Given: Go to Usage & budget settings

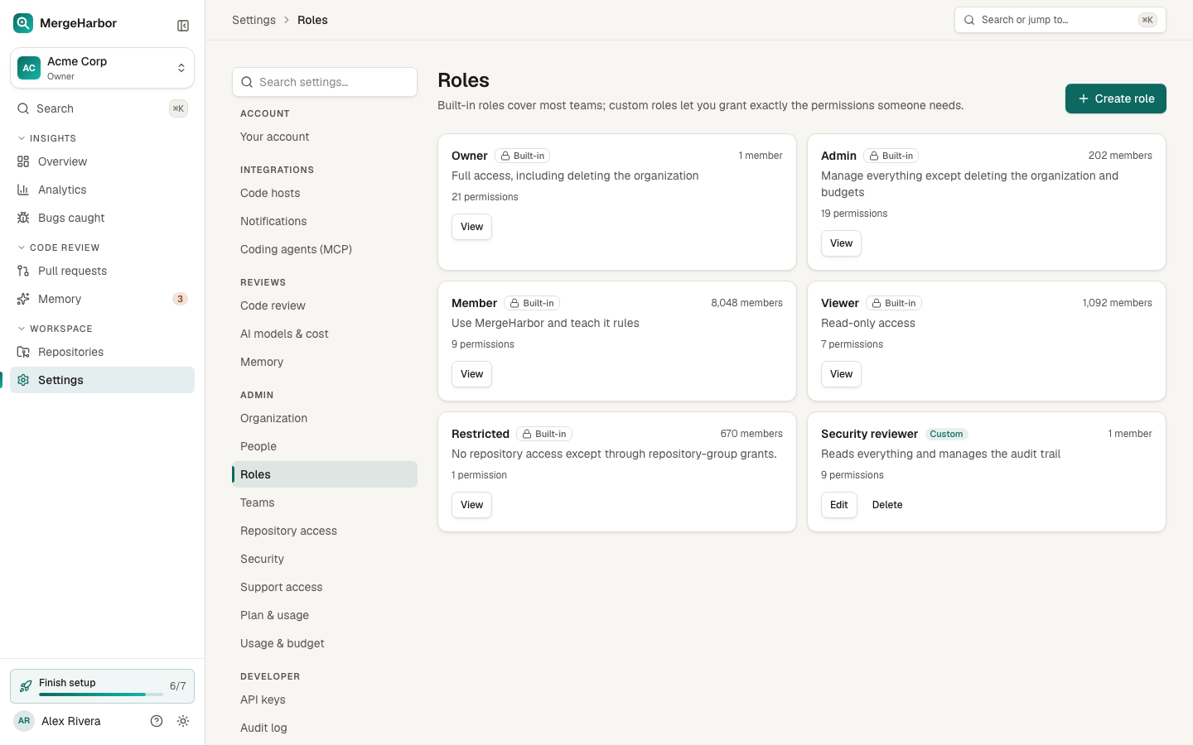Looking at the screenshot, I should [325, 643].
